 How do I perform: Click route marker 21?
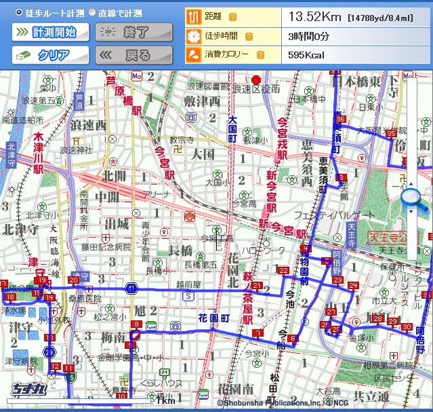tap(257, 285)
